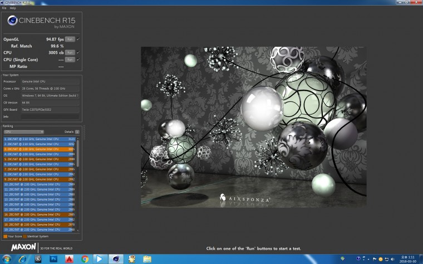Click the CPU score 3005 cb
The height and width of the screenshot is (264, 423).
coord(56,53)
